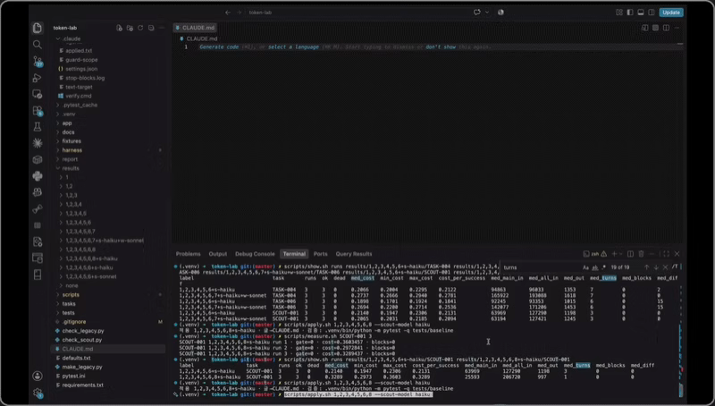Click the blue Update button

(x=671, y=13)
